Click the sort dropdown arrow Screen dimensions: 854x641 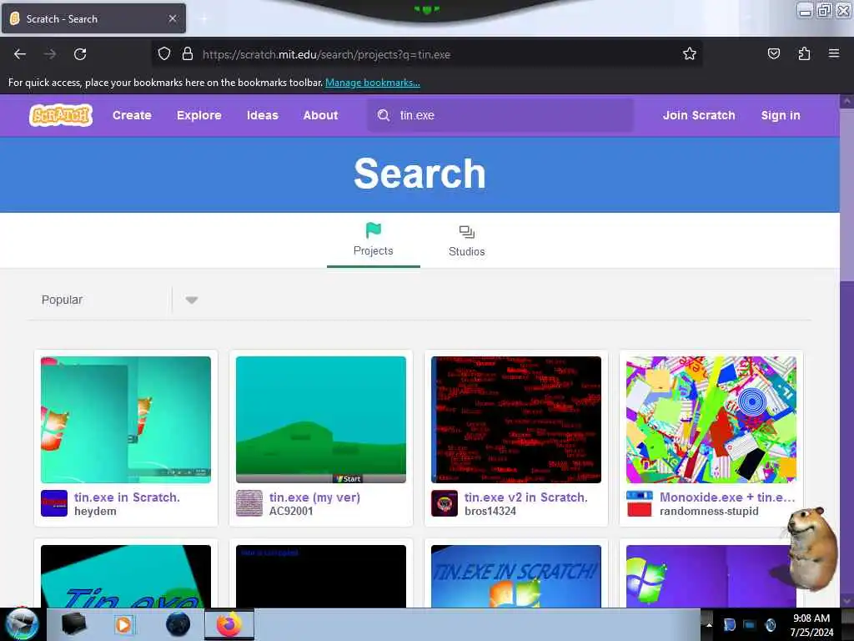pos(191,300)
